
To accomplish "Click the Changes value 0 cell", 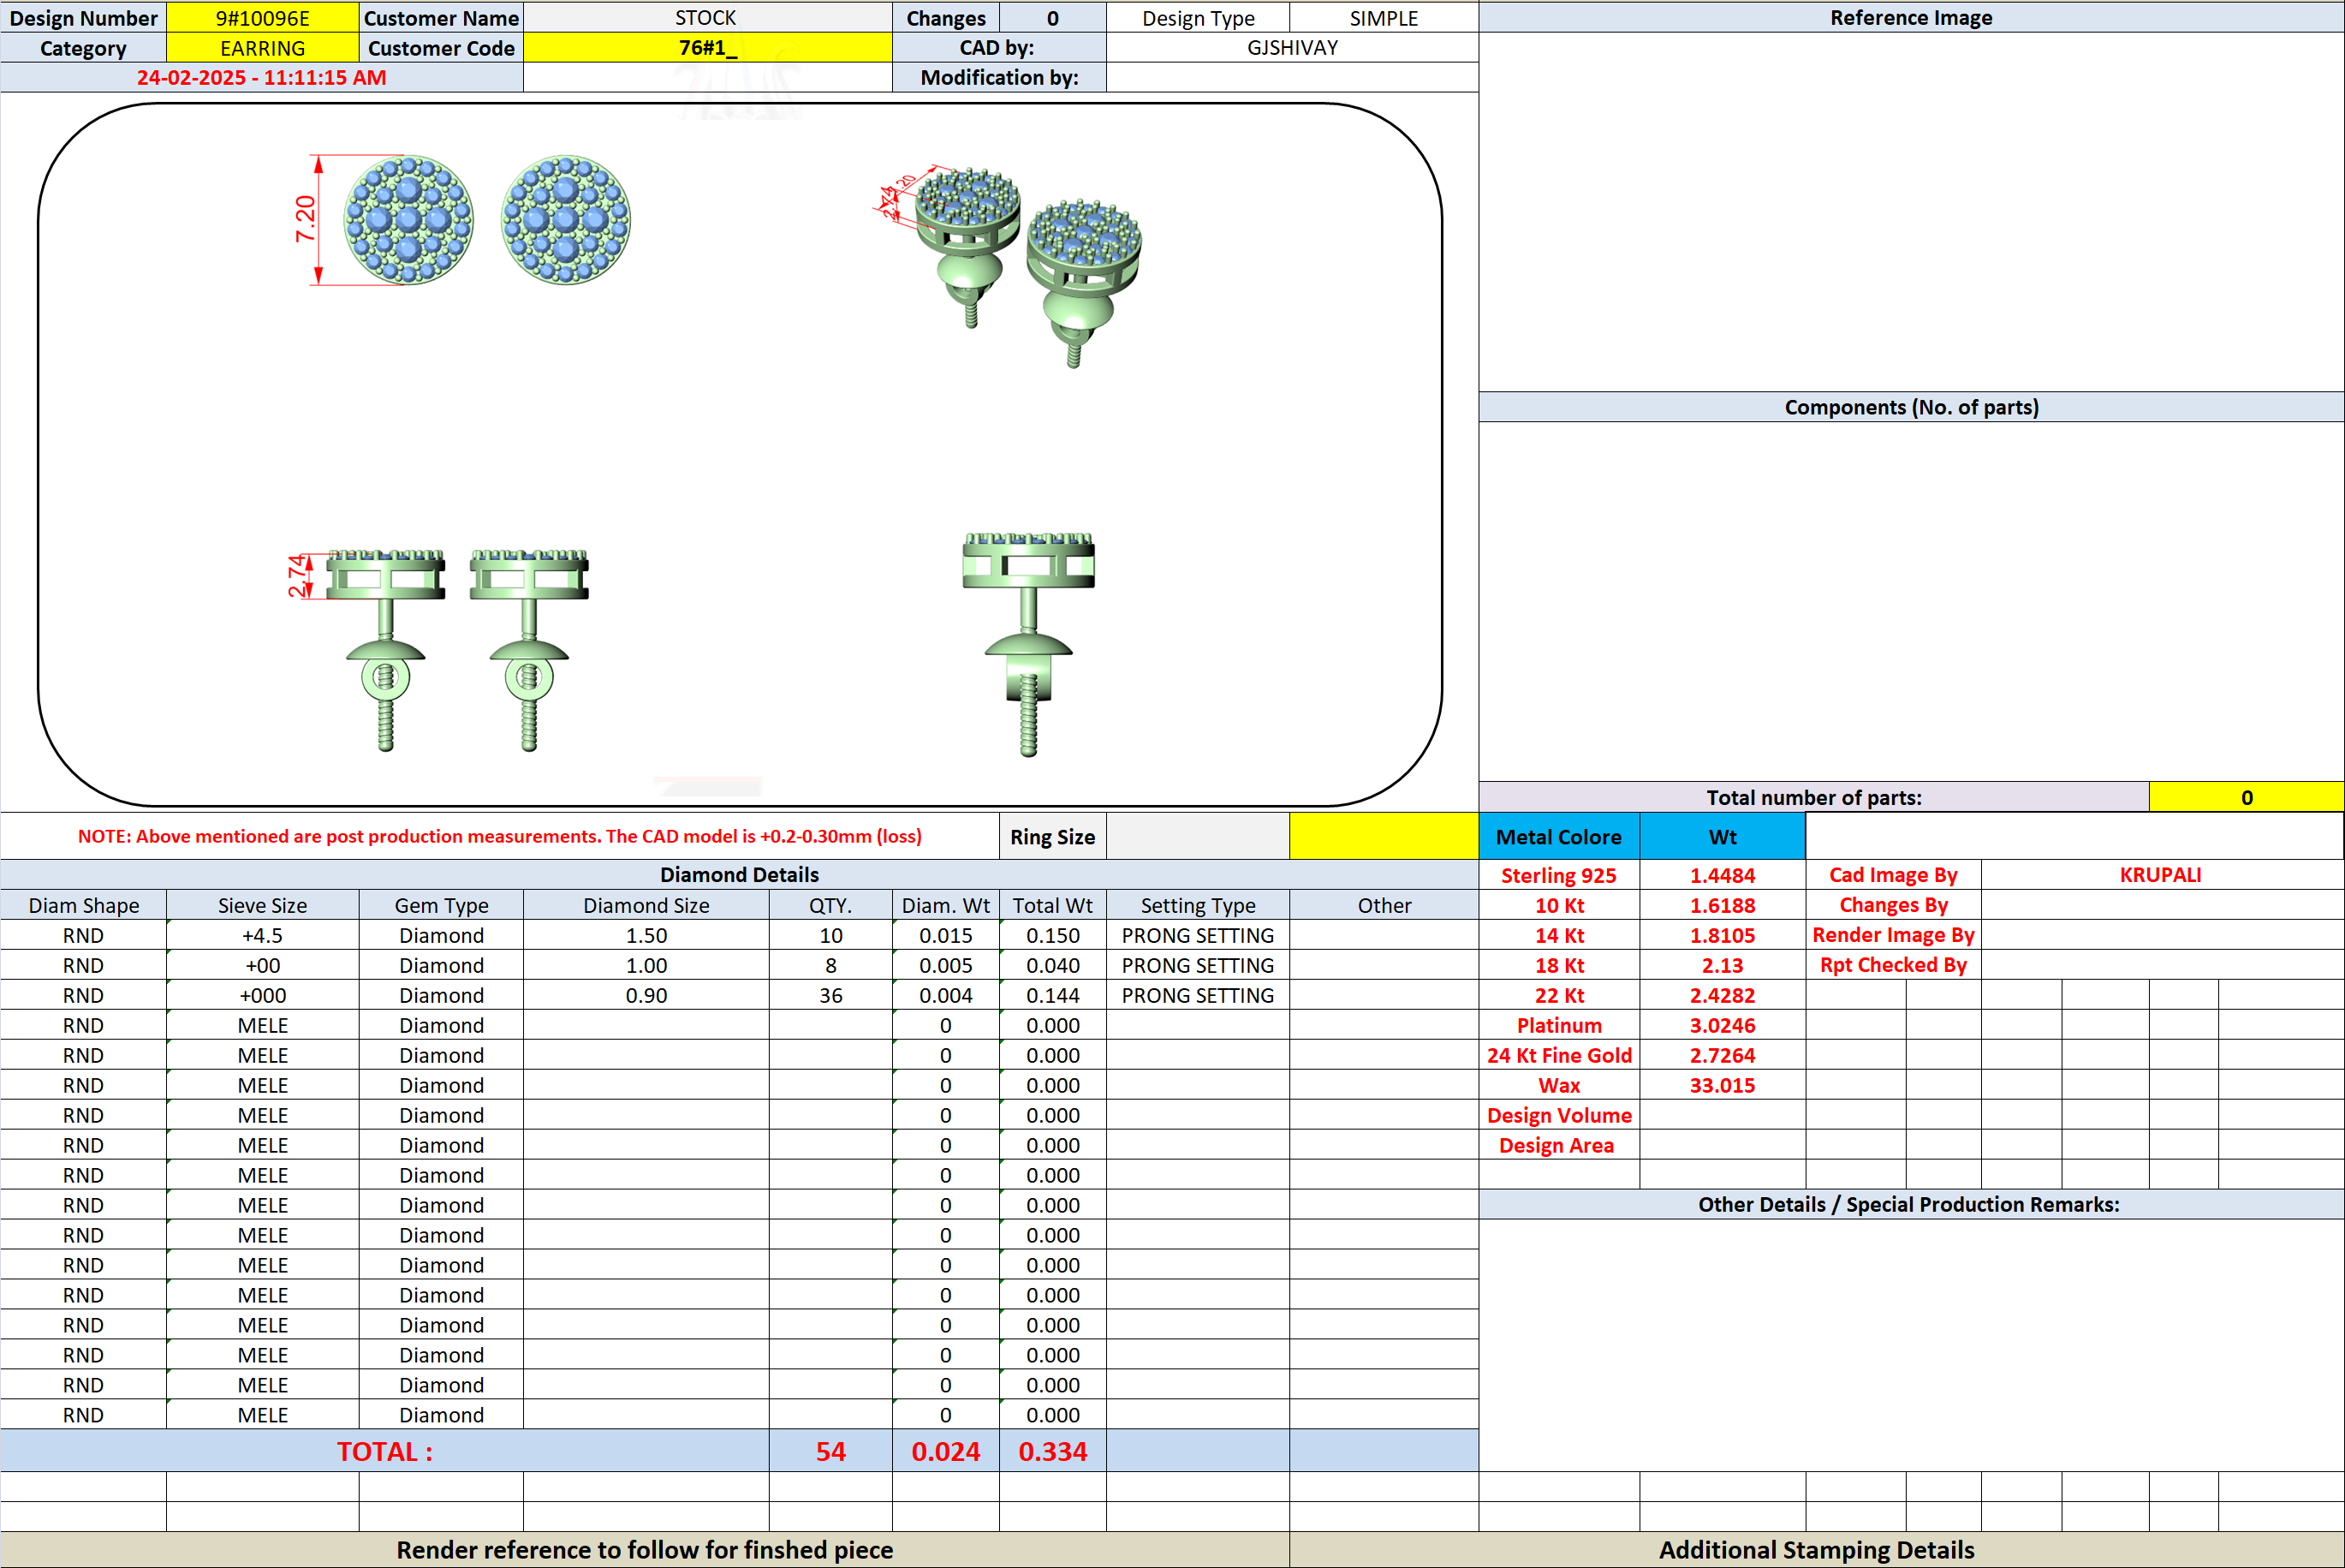I will [1052, 18].
